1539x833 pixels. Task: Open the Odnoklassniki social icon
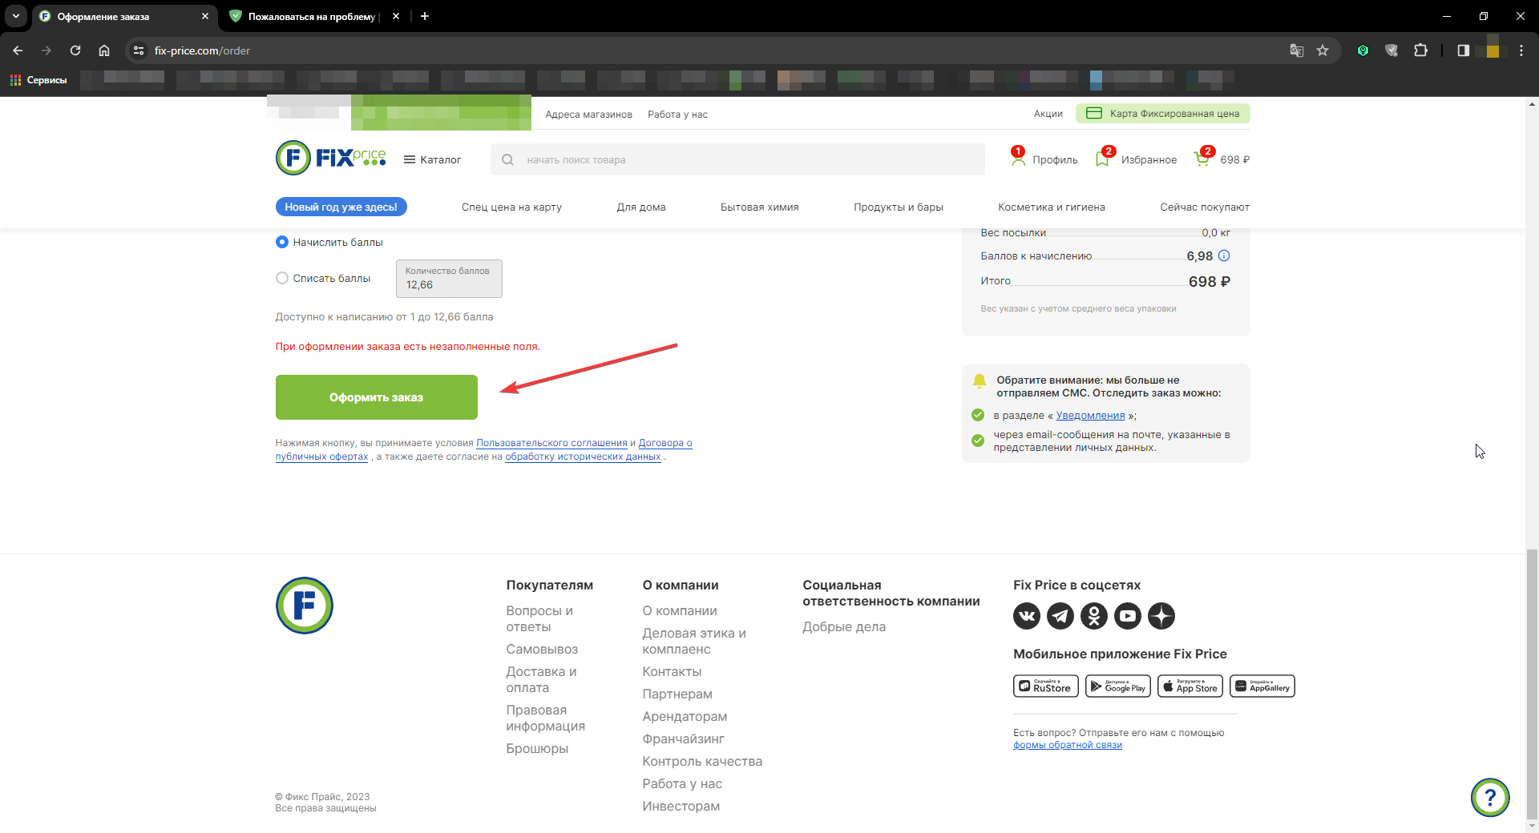[1094, 616]
